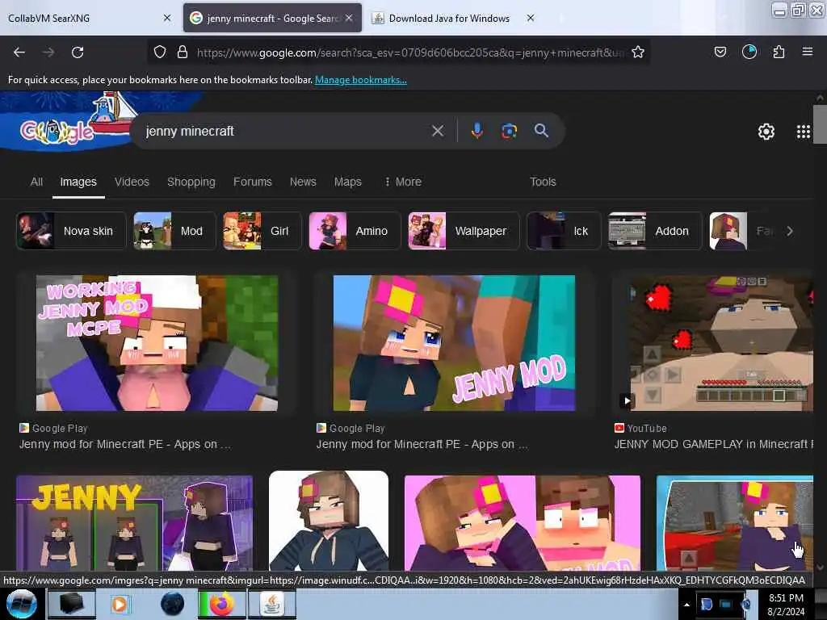Click the site security padlock icon
This screenshot has height=620, width=827.
point(183,52)
